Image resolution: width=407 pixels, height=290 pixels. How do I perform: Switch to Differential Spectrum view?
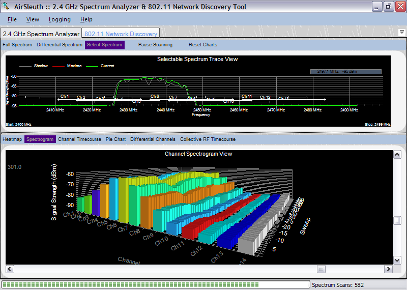pos(59,45)
